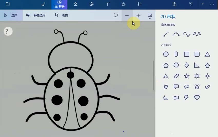
Task: Pick the checkmark shape
Action: (x=207, y=87)
